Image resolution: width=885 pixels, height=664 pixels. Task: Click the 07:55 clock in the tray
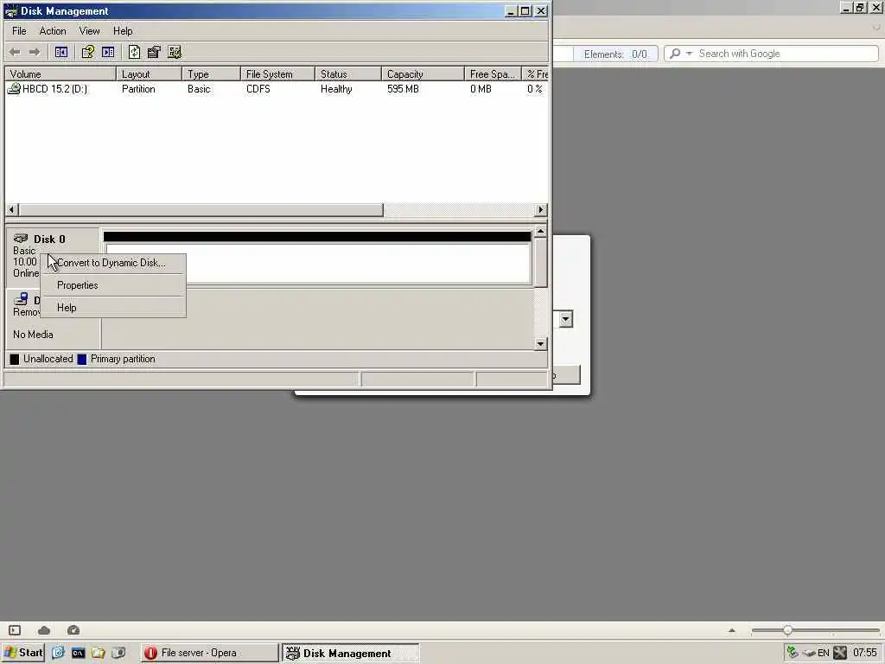coord(864,654)
